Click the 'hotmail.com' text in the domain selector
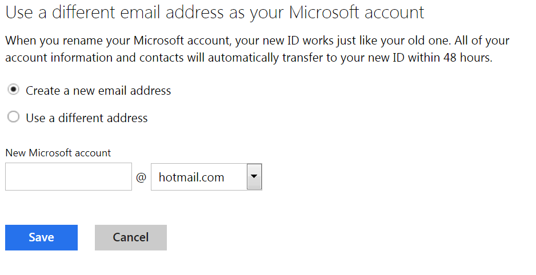The image size is (536, 275). point(191,177)
